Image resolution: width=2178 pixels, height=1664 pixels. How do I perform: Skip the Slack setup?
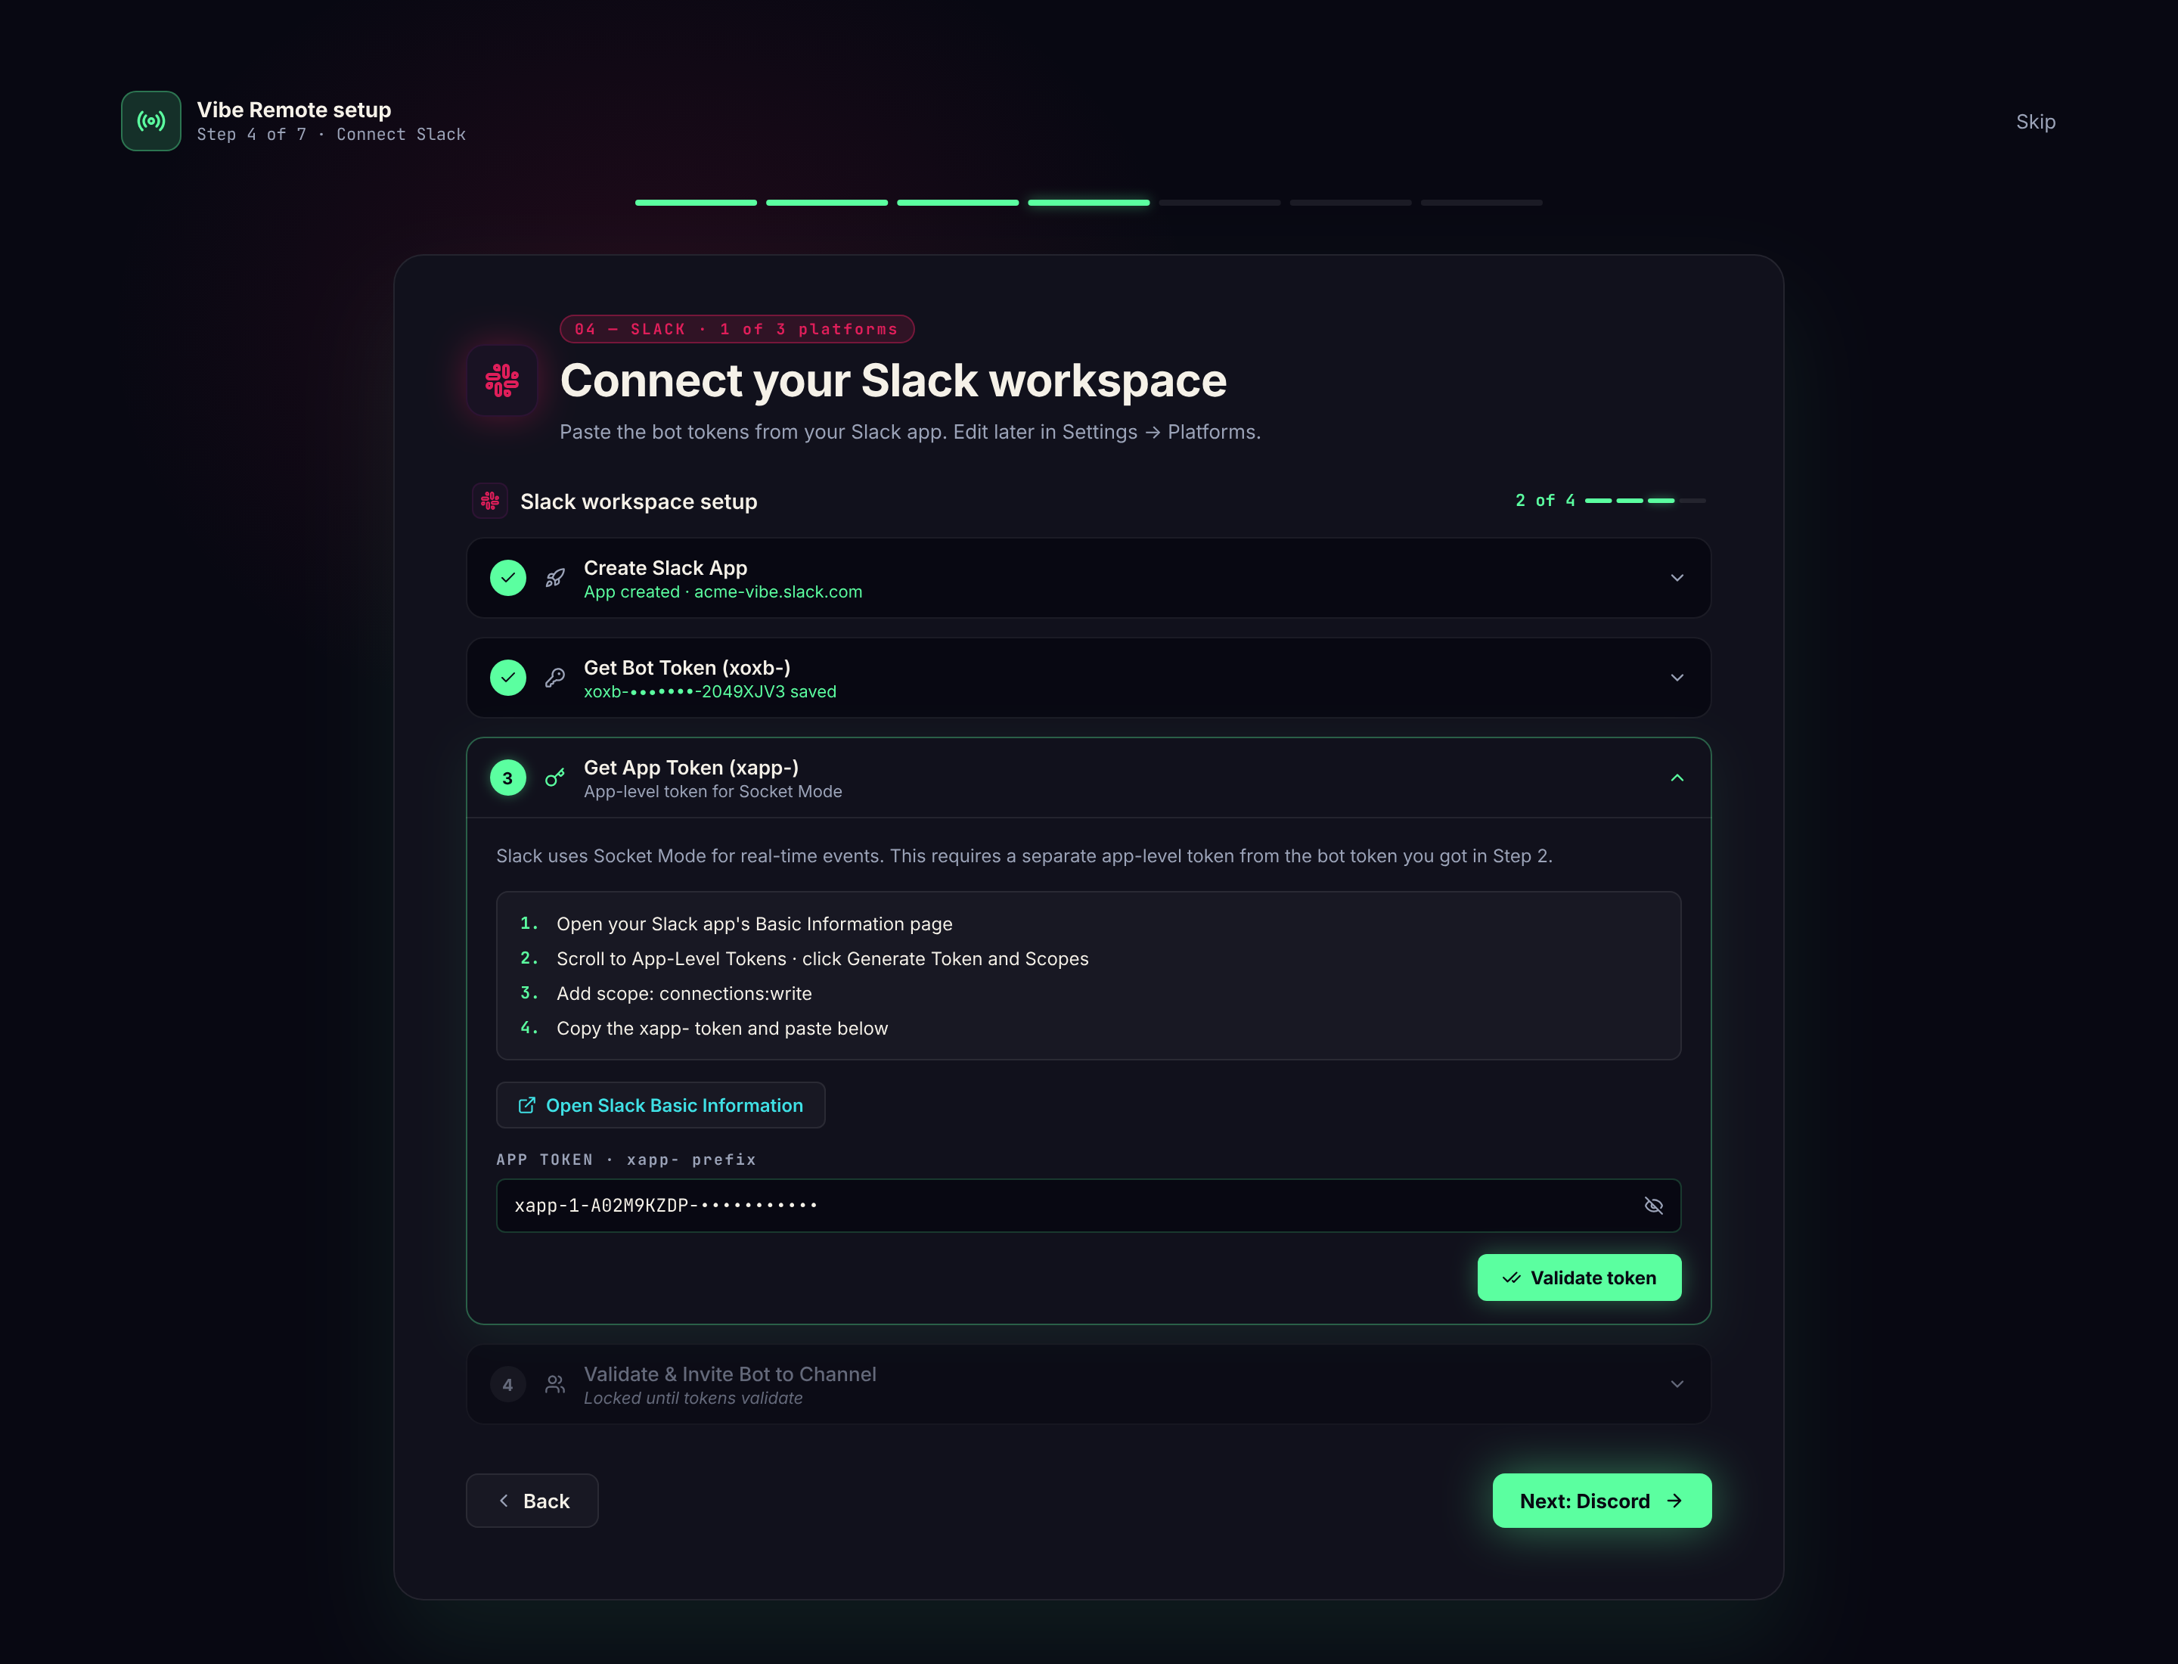(2035, 121)
